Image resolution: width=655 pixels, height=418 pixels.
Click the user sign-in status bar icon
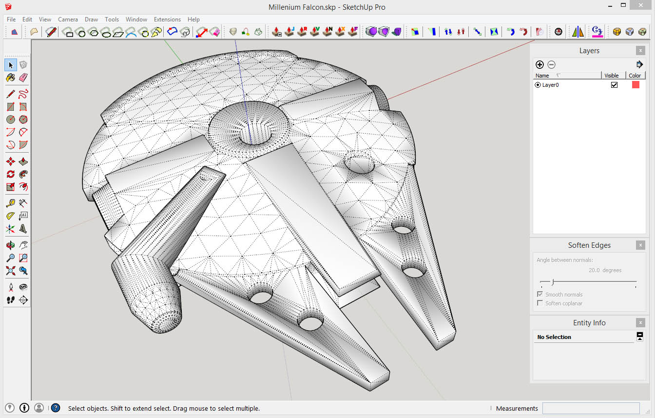click(39, 408)
